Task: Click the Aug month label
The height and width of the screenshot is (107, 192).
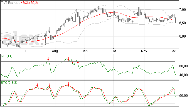Action: (x=55, y=51)
